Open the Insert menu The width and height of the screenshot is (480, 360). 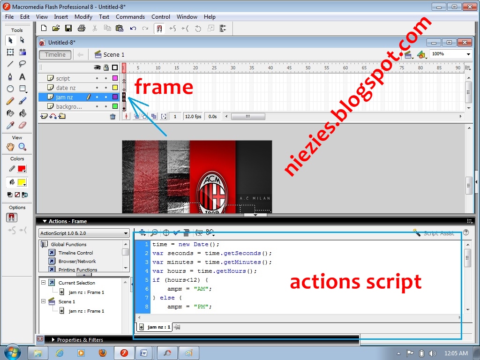coord(61,17)
